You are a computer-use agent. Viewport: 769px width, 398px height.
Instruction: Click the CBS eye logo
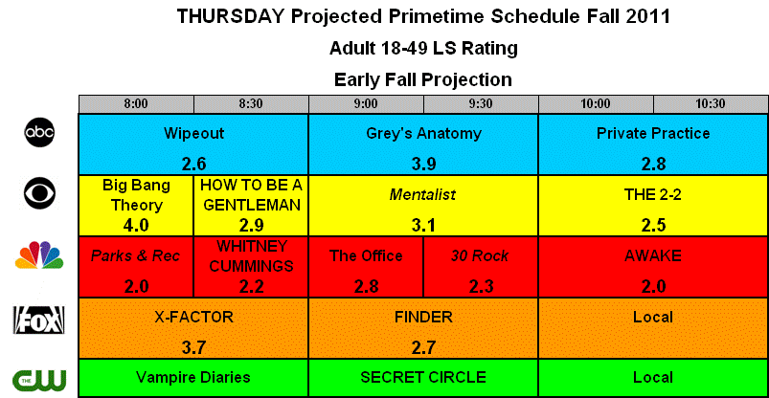point(39,194)
